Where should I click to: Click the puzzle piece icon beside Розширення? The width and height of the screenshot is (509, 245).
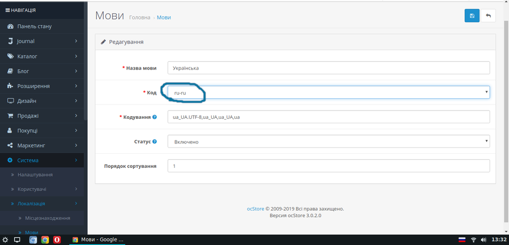pyautogui.click(x=10, y=86)
